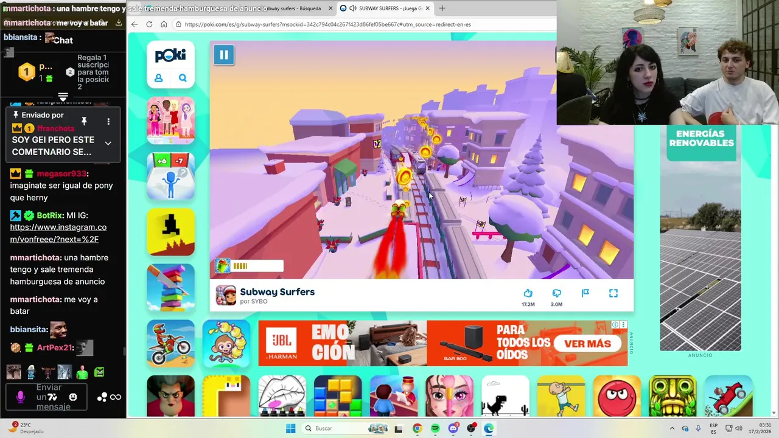This screenshot has height=438, width=779.
Task: Open Poki search magnifier icon
Action: pos(183,78)
